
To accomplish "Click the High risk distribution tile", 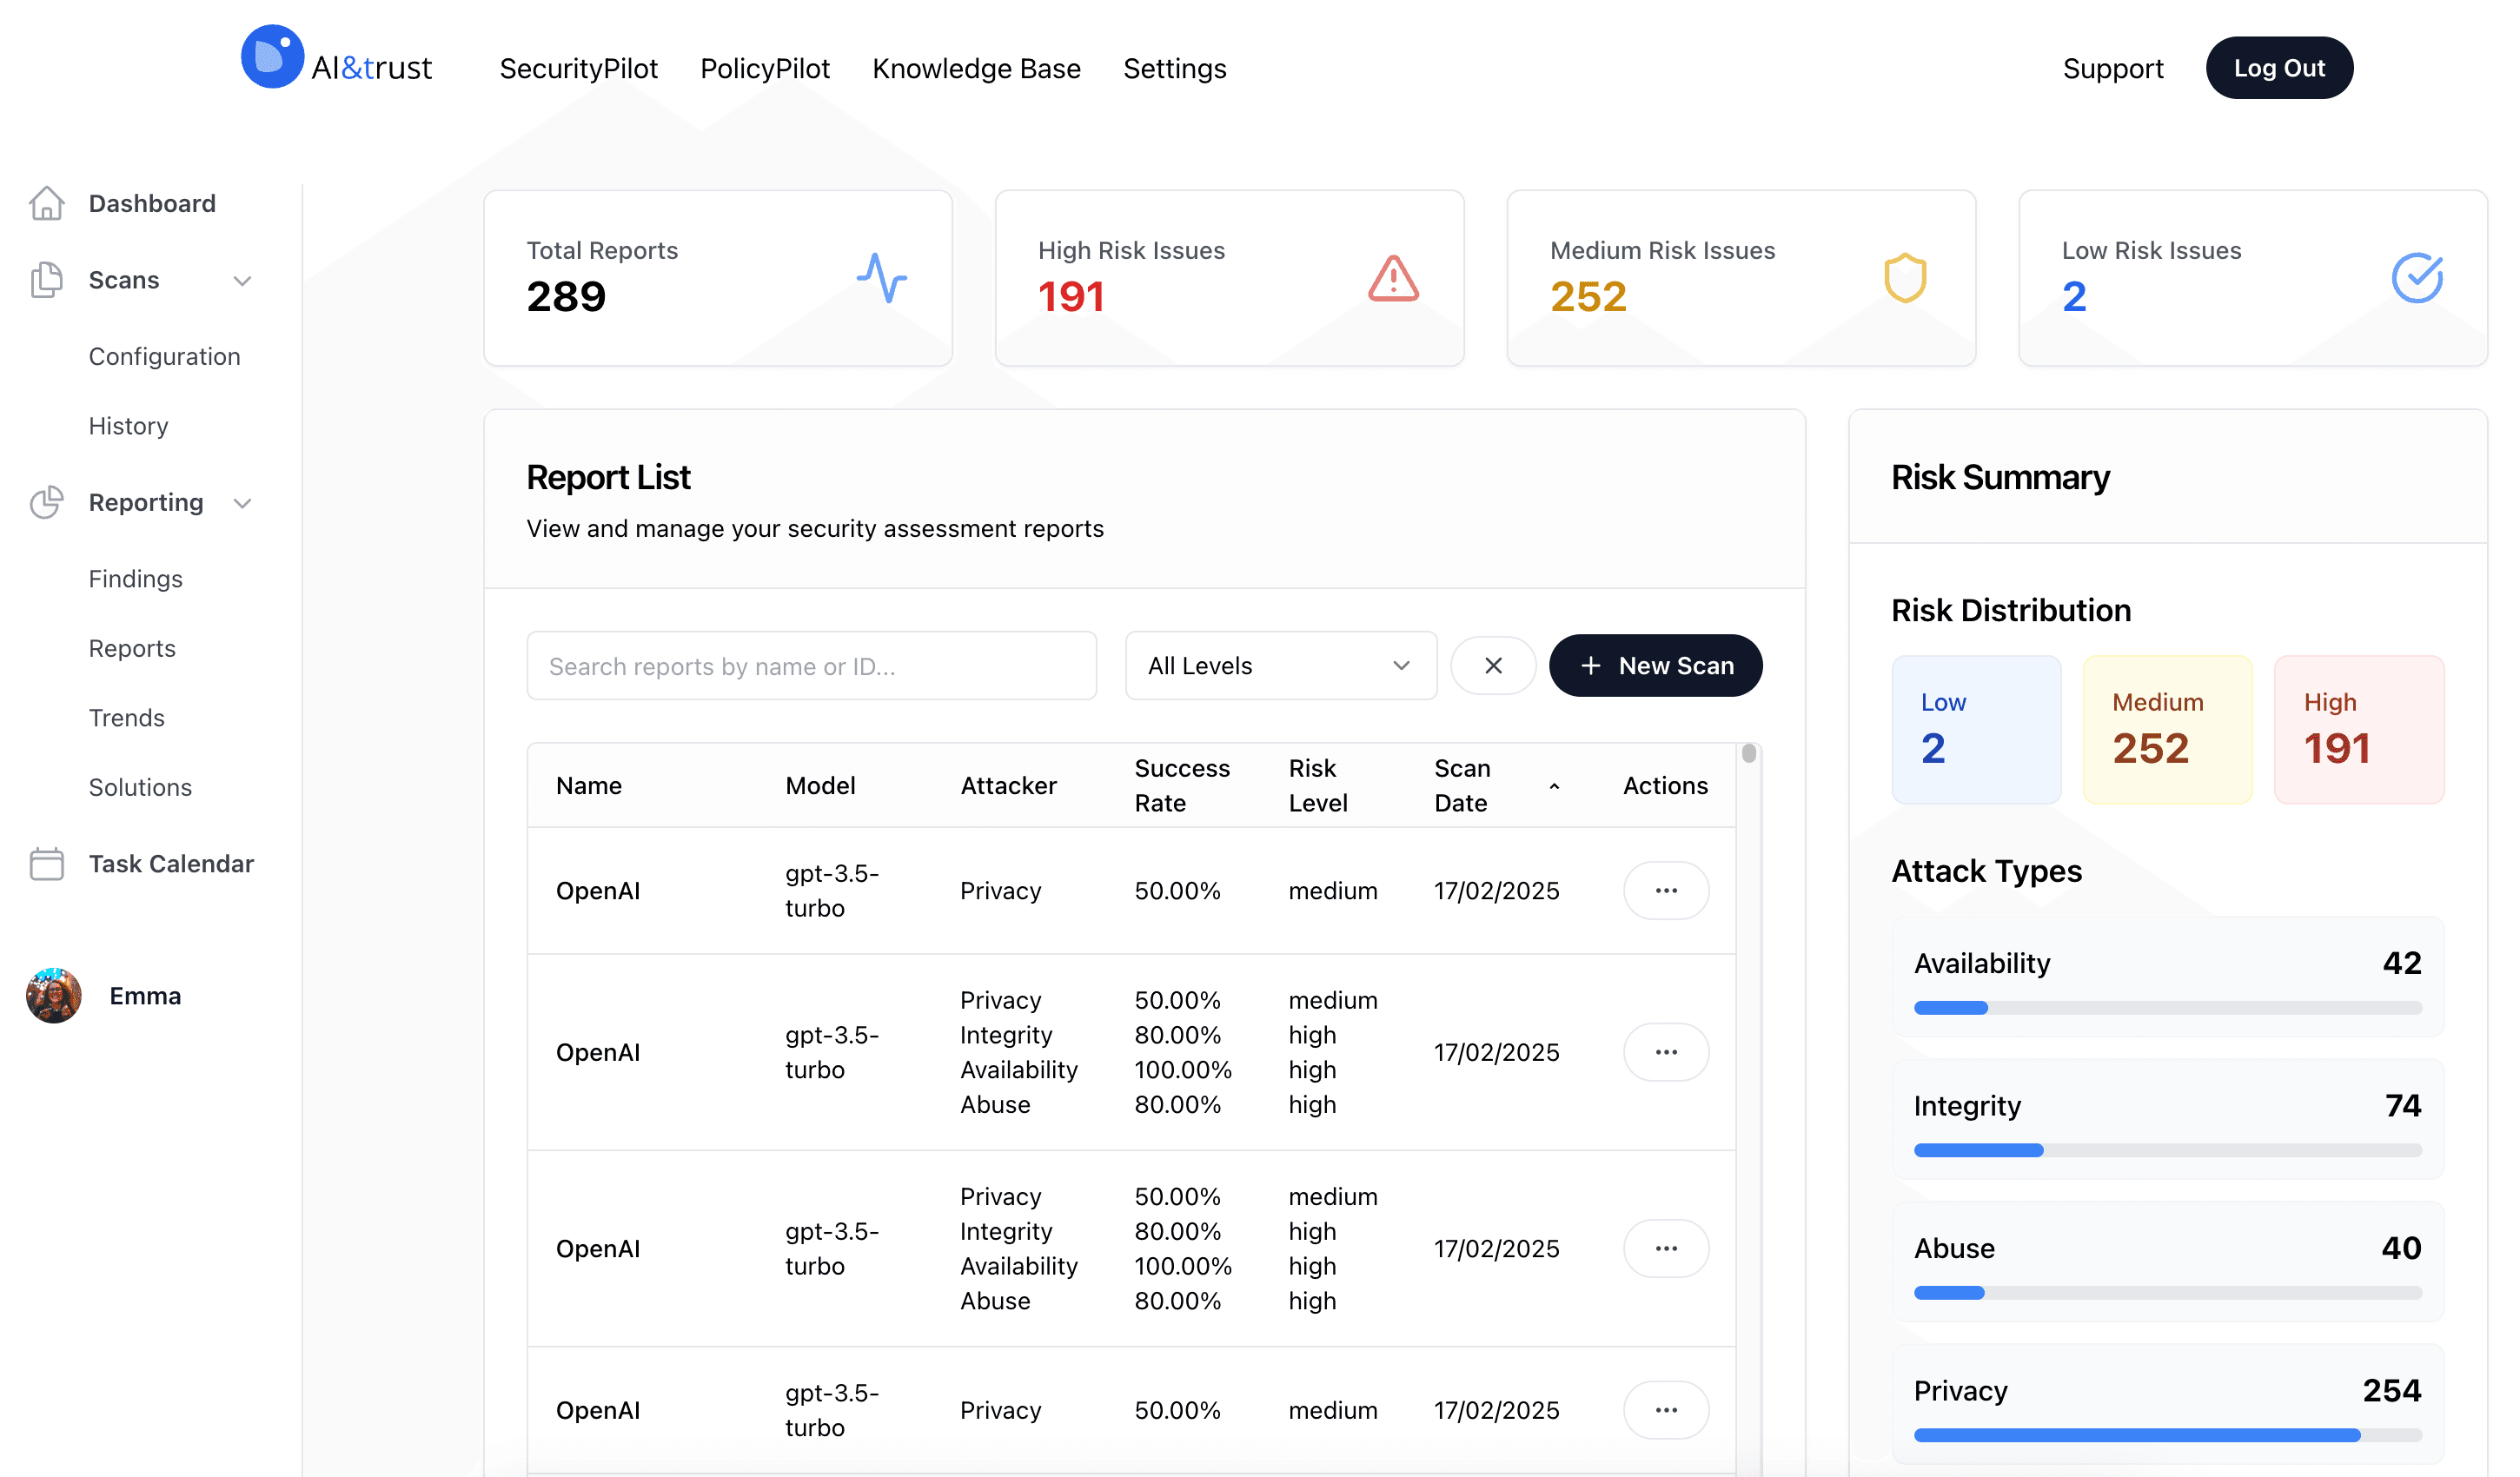I will point(2359,730).
